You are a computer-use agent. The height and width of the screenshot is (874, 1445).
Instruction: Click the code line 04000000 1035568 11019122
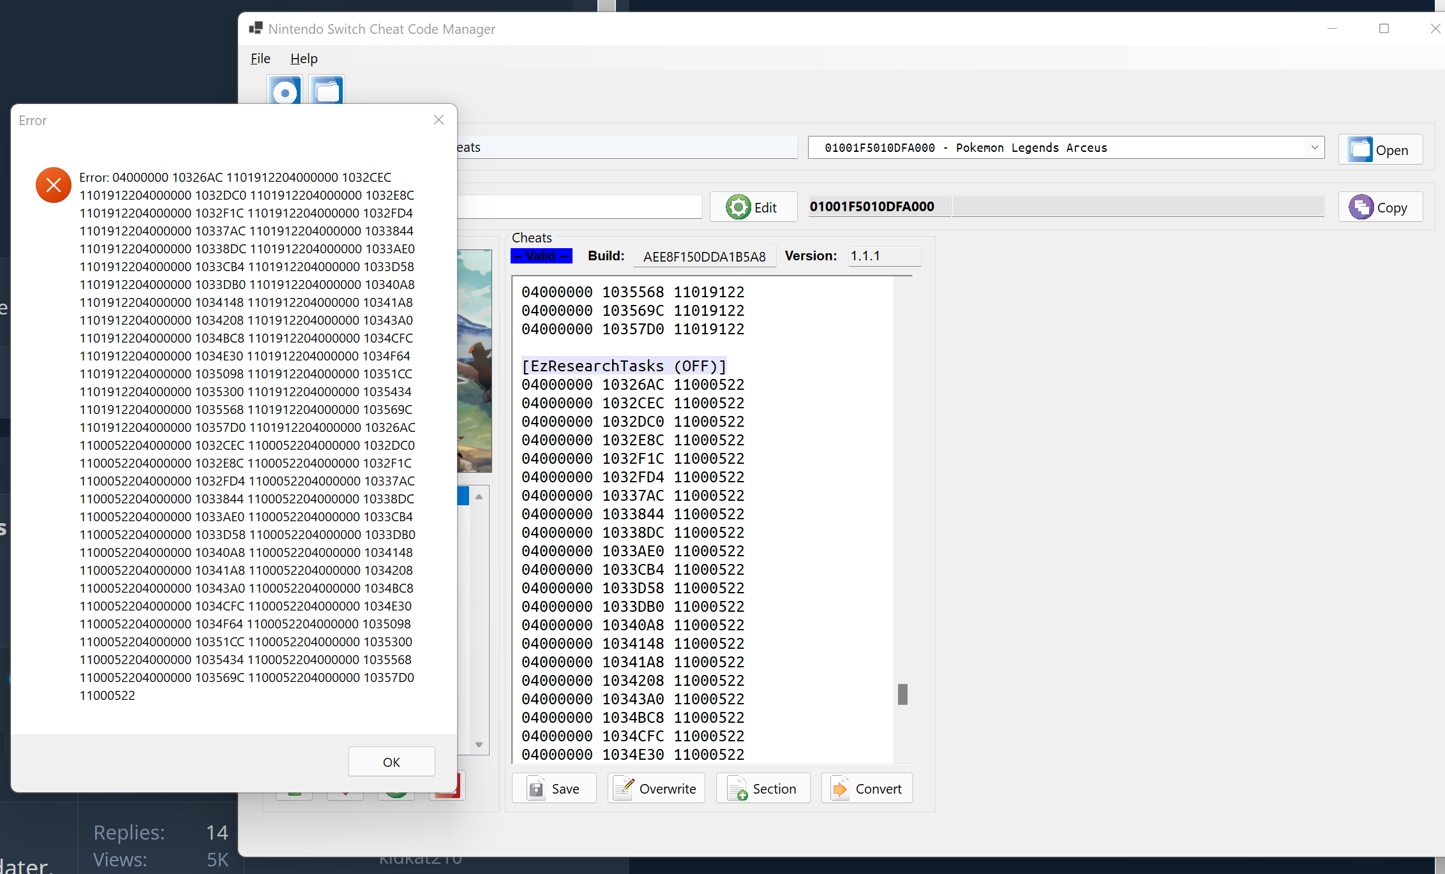point(633,292)
